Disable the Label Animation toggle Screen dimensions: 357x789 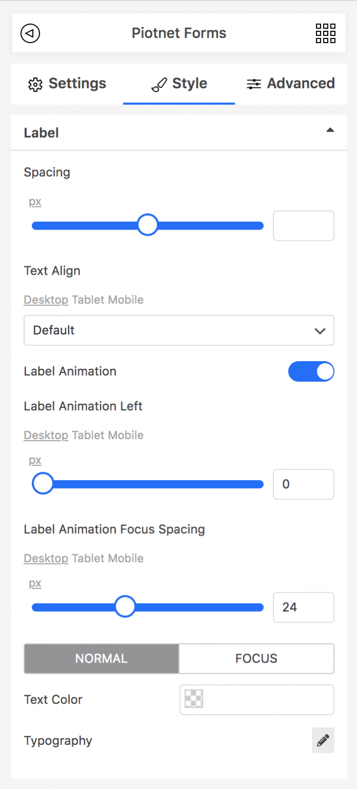tap(311, 371)
